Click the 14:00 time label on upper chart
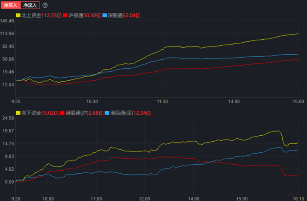The height and width of the screenshot is (201, 307). click(x=234, y=102)
